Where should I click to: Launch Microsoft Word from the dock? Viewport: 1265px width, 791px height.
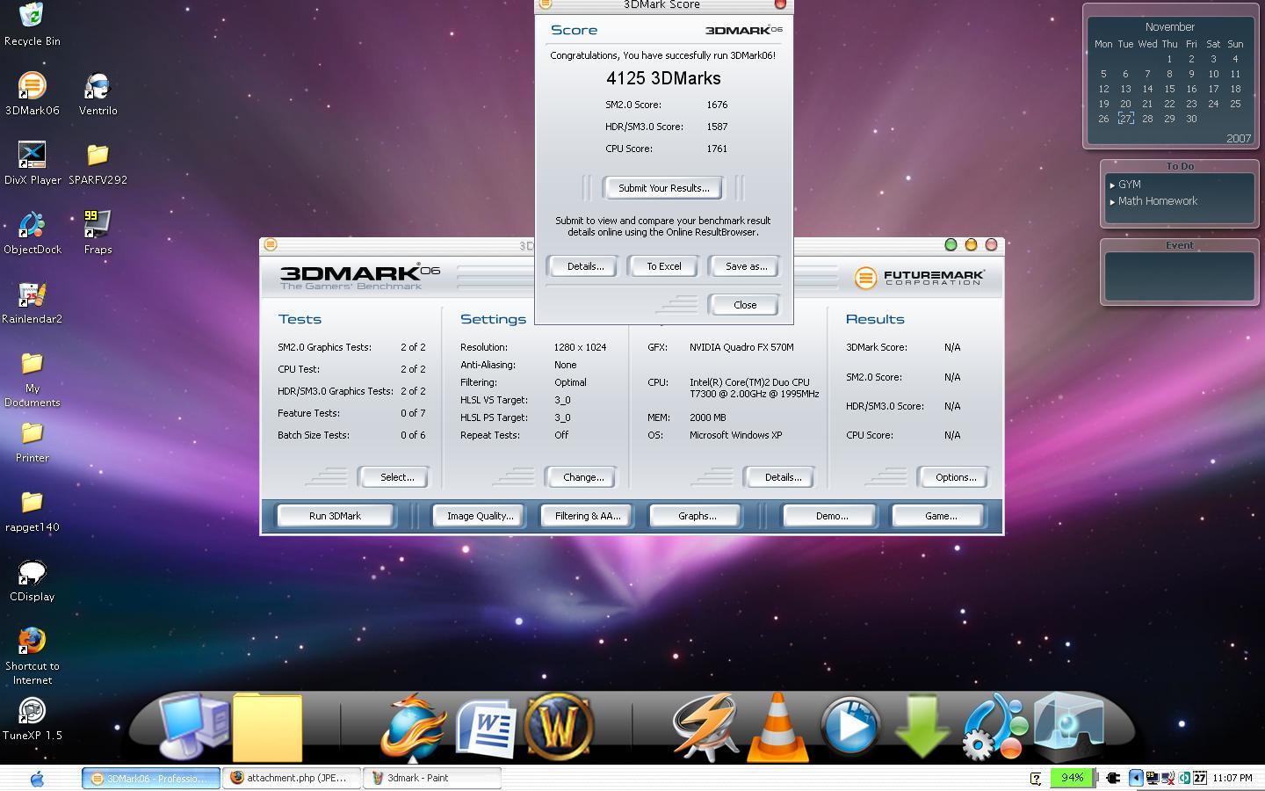click(x=485, y=727)
